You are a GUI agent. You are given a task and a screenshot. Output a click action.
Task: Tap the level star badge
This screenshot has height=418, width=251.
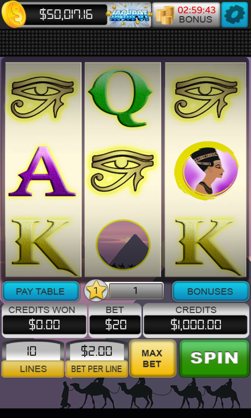(x=96, y=291)
